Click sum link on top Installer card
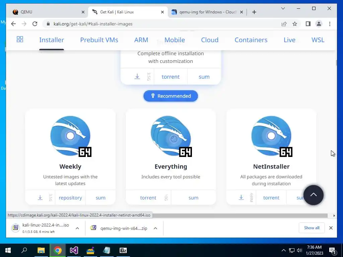The image size is (343, 257). [x=204, y=77]
